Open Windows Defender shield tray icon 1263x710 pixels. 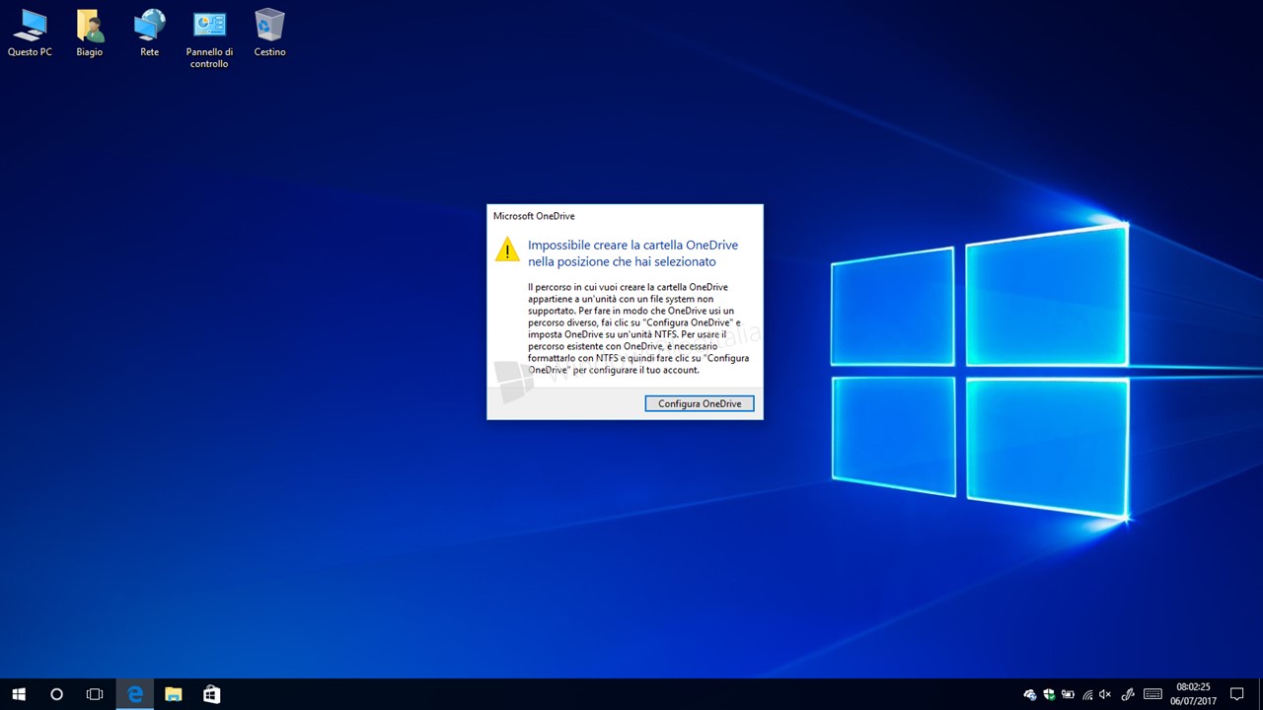(1049, 694)
